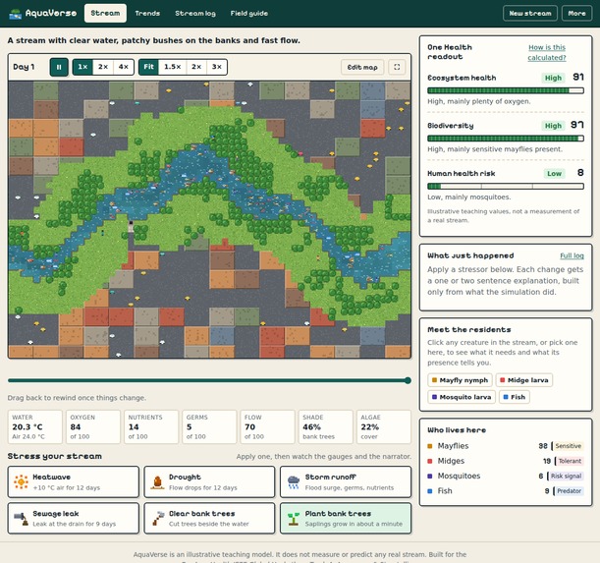Open the Stream tab
The image size is (600, 563).
pyautogui.click(x=105, y=14)
